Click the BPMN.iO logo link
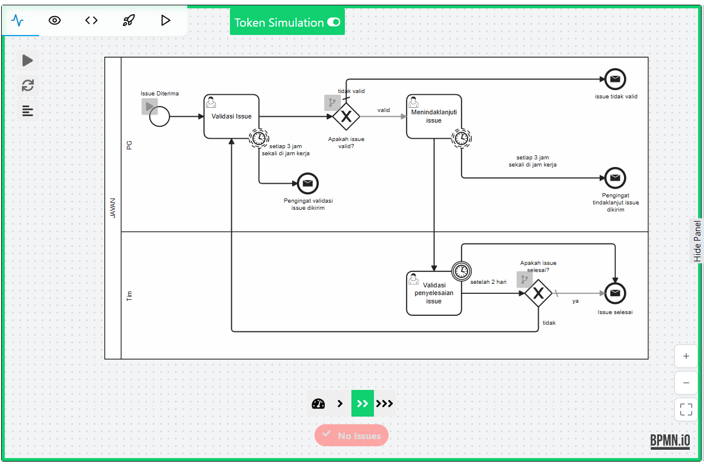This screenshot has height=464, width=704. 670,440
